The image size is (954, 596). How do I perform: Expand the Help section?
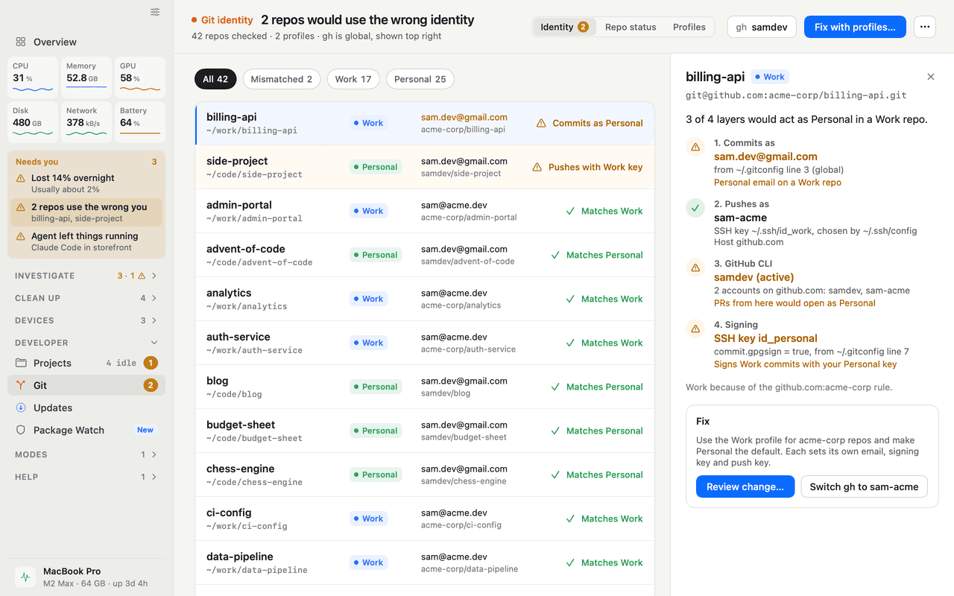pyautogui.click(x=86, y=477)
